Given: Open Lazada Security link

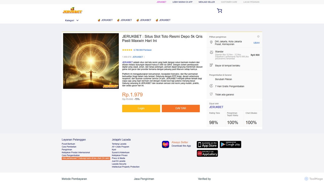Looking at the screenshot, I should (x=119, y=164).
